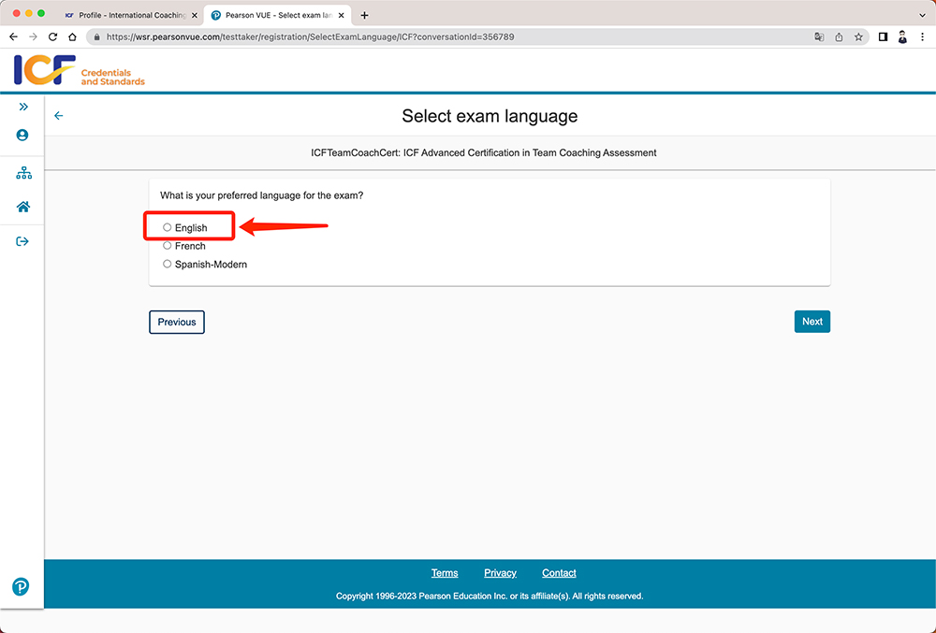Pick Spanish-Modern as exam language
Viewport: 936px width, 633px height.
(x=168, y=265)
